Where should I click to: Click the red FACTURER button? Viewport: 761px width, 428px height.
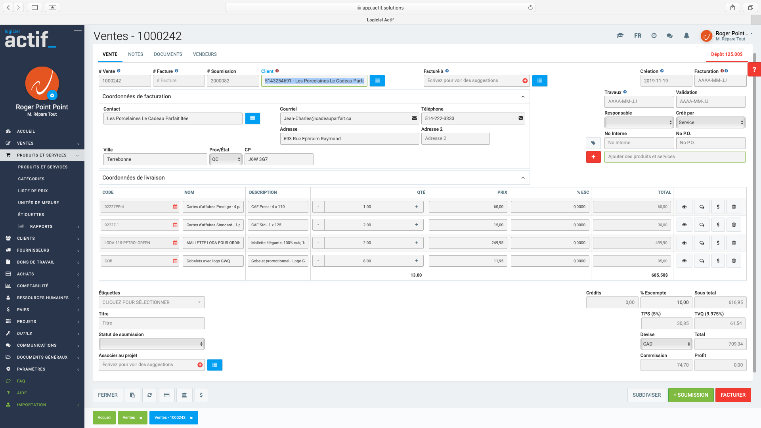coord(732,395)
